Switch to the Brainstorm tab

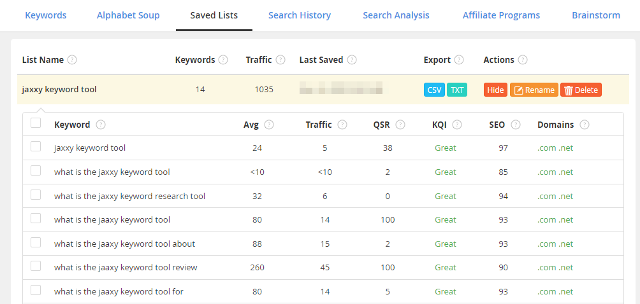(x=596, y=15)
